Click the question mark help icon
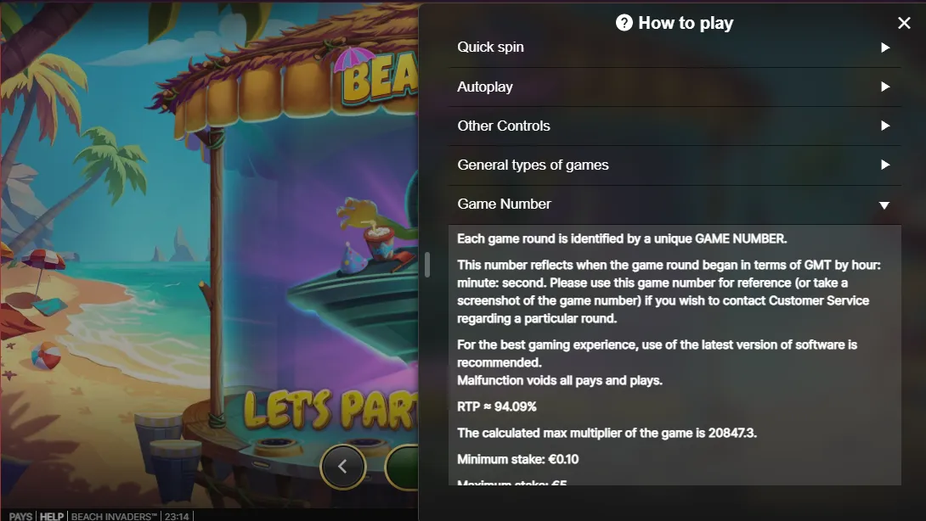The image size is (926, 521). point(624,23)
